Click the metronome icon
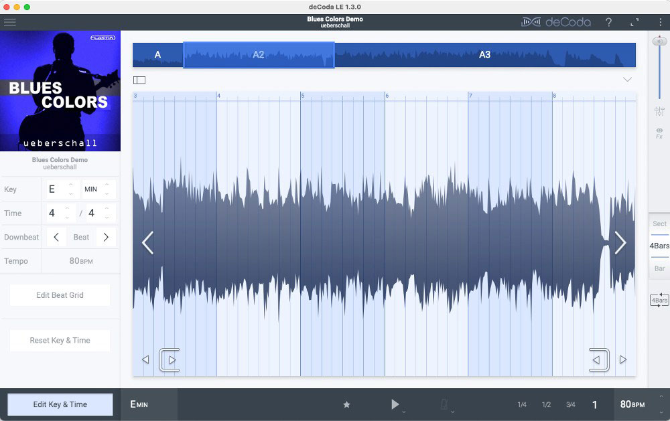This screenshot has height=421, width=670. click(x=444, y=404)
